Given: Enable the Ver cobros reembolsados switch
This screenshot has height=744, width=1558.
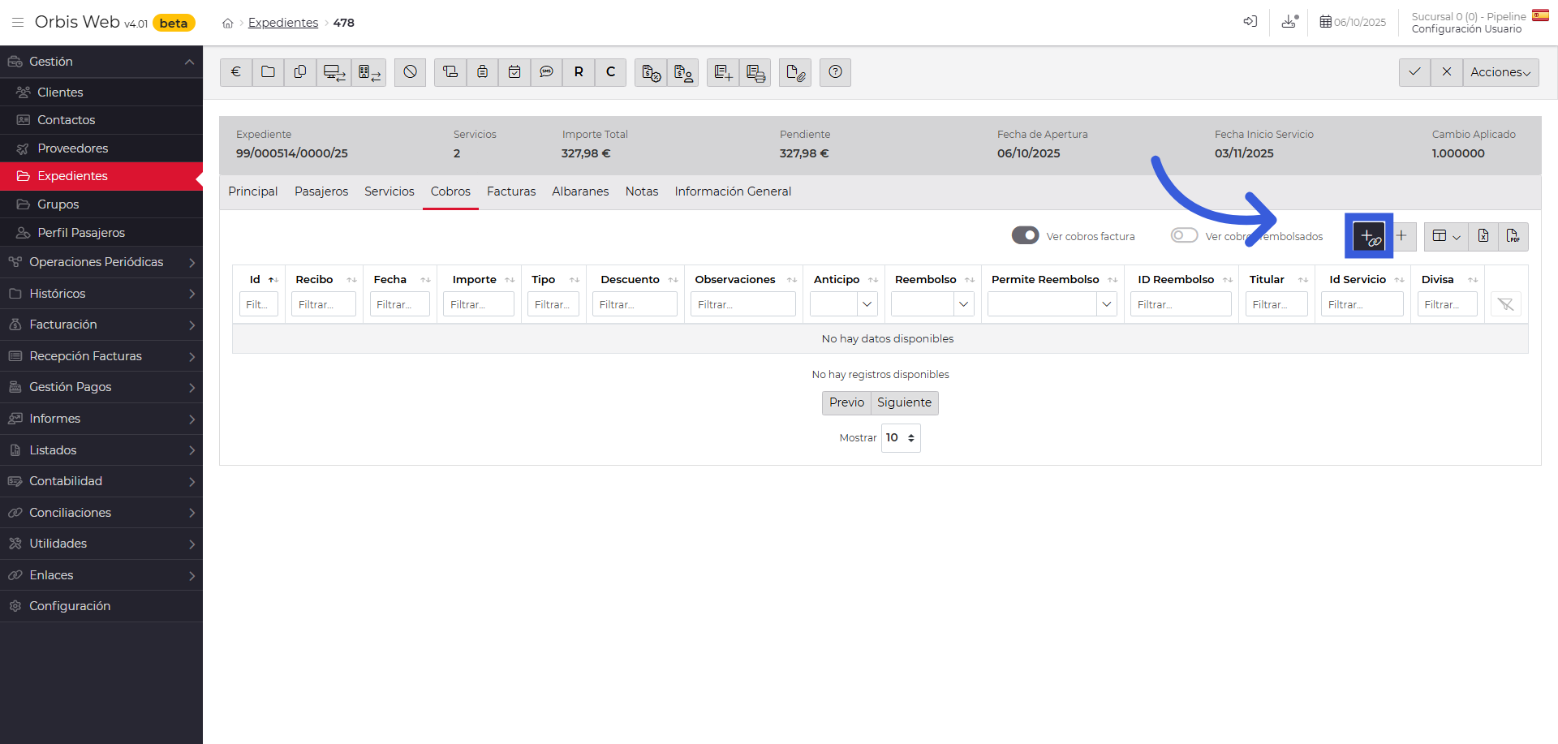Looking at the screenshot, I should pyautogui.click(x=1184, y=235).
